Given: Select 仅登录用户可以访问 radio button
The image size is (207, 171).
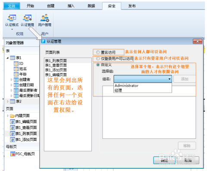Looking at the screenshot, I should [98, 59].
